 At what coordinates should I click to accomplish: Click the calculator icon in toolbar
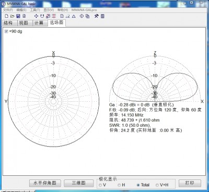click(x=102, y=16)
